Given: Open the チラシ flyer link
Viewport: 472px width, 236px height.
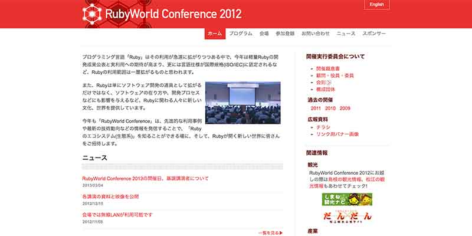Looking at the screenshot, I should 323,127.
